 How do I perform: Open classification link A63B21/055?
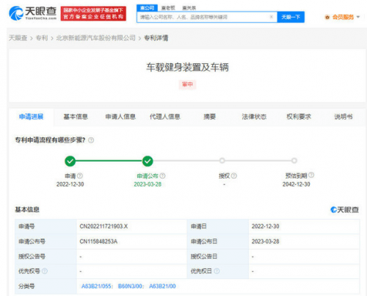[97, 286]
